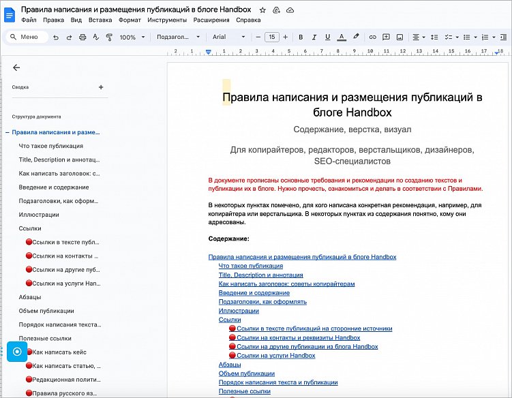Close the outline with back arrow
Image resolution: width=512 pixels, height=398 pixels.
click(x=16, y=67)
